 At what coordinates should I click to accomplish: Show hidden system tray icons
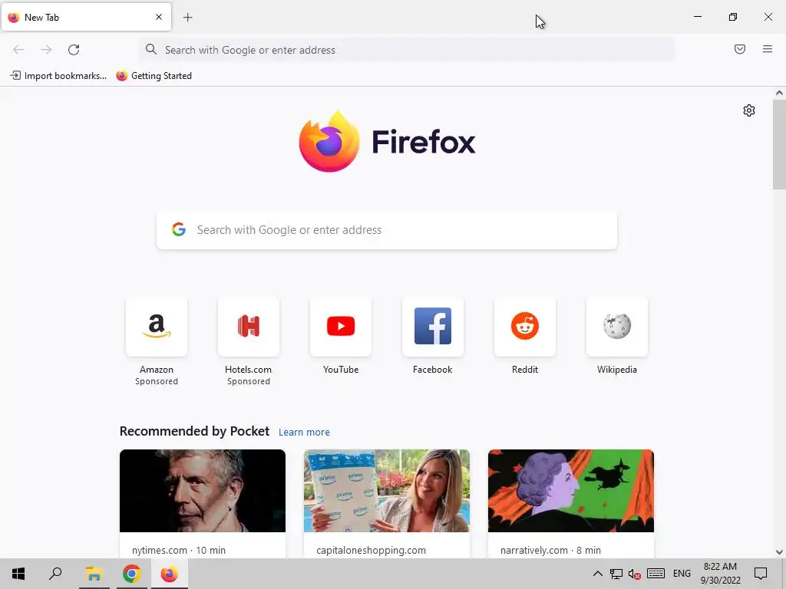(597, 574)
